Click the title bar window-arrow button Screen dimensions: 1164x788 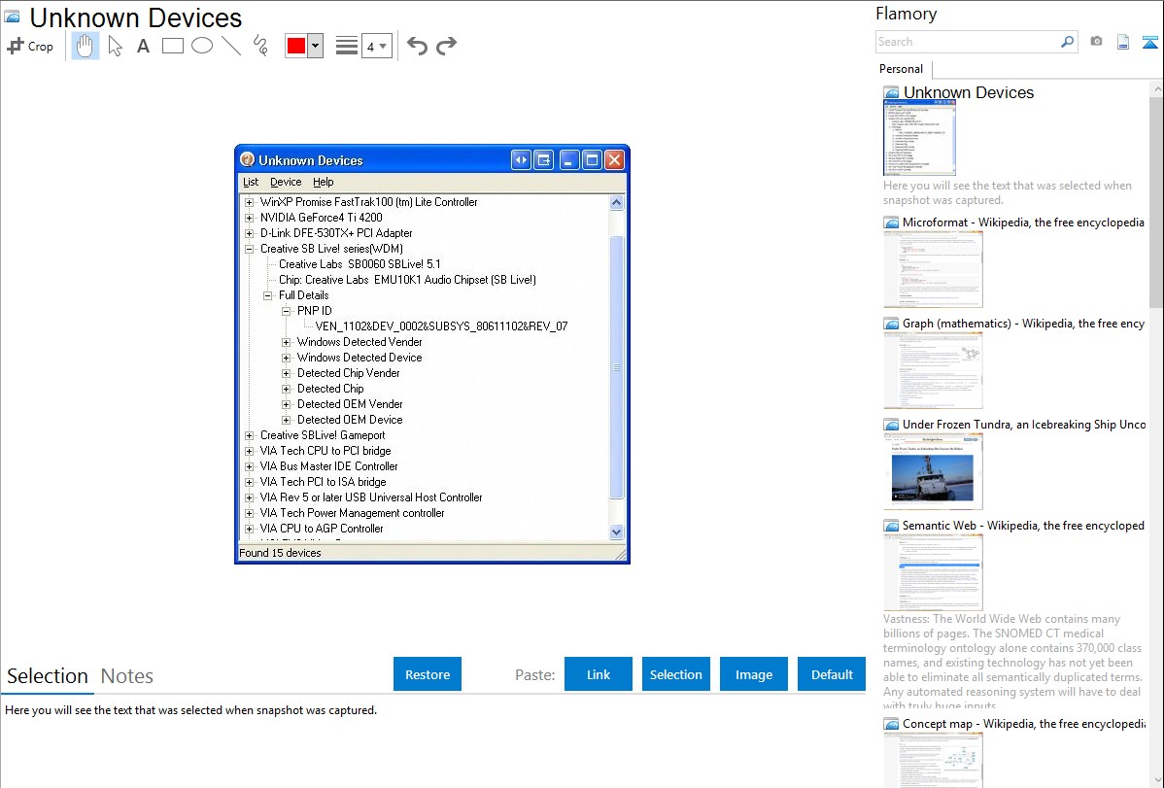[x=544, y=159]
